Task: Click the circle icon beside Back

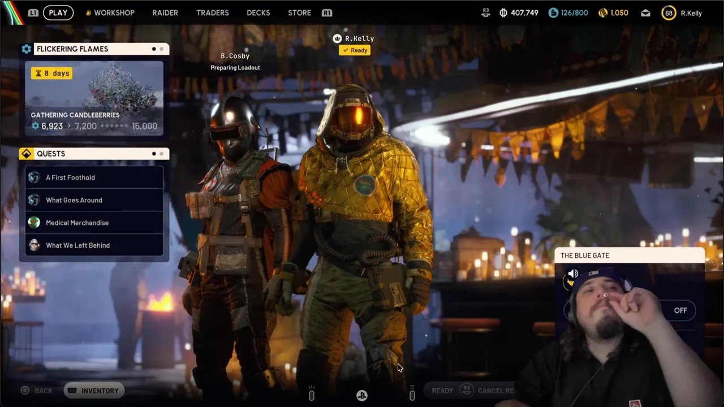Action: 25,391
